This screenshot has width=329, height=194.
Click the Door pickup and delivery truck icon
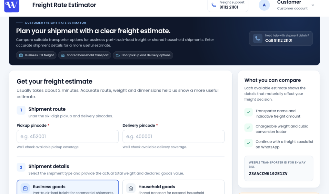118,55
